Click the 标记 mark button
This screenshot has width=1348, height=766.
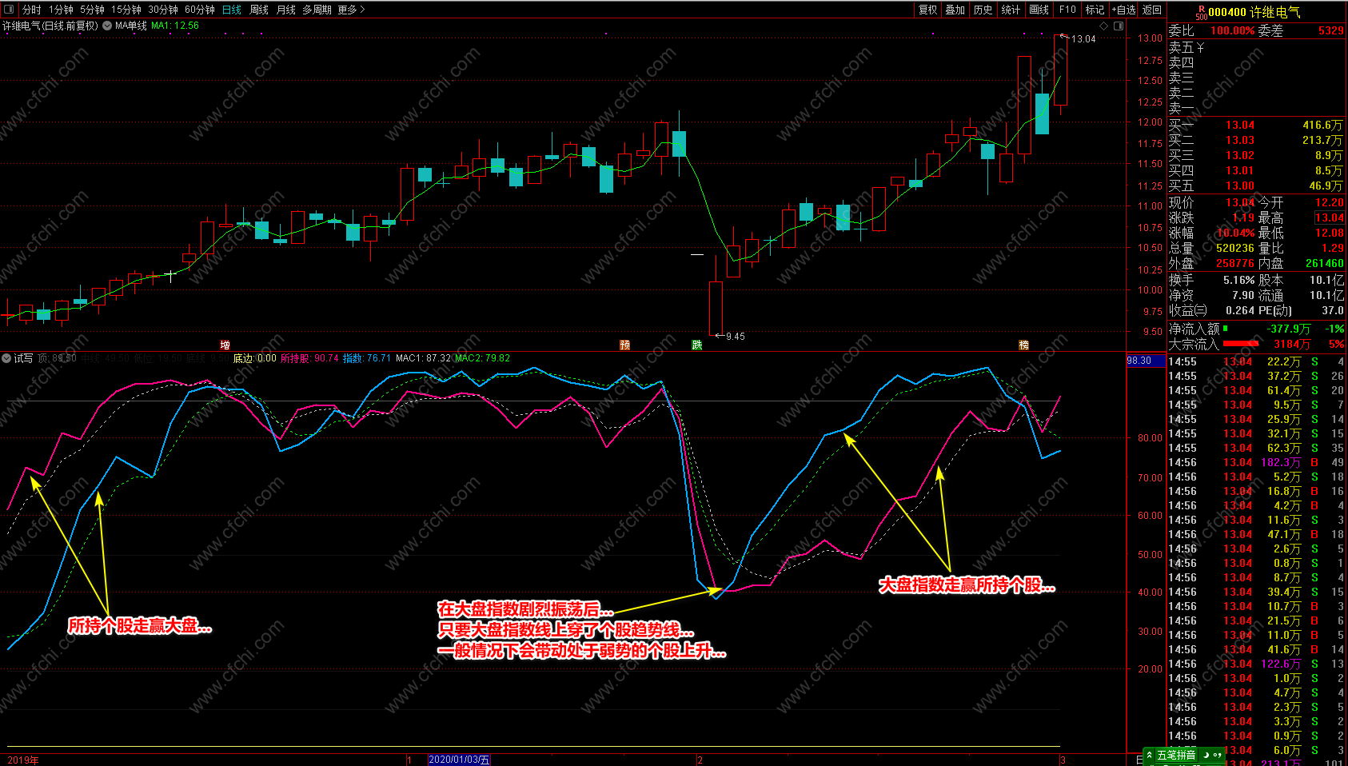click(1095, 10)
